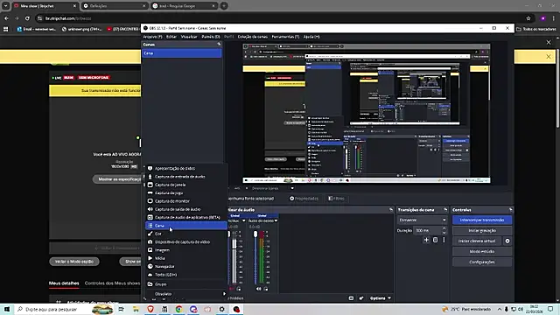
Task: Open transition properties three-dot menu
Action: coord(444,240)
